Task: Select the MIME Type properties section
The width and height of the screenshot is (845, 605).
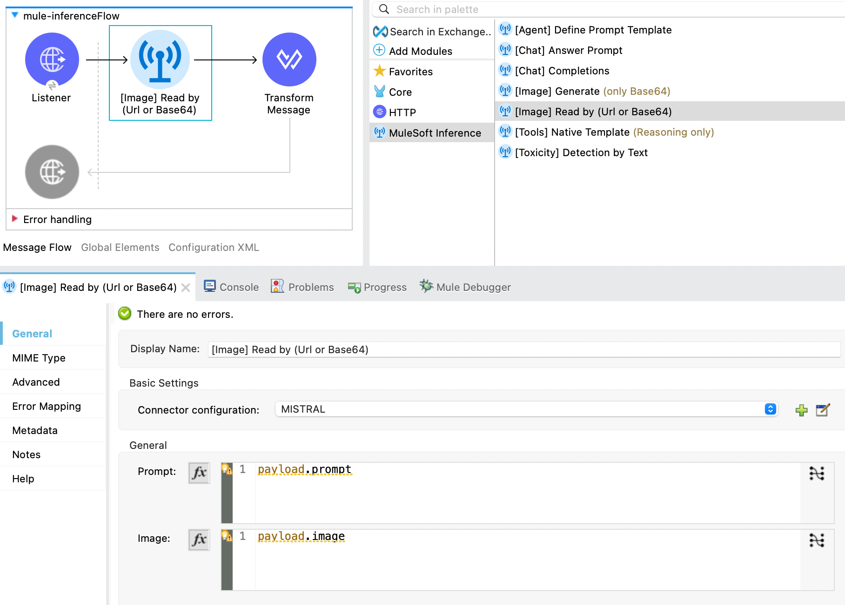Action: pyautogui.click(x=53, y=358)
